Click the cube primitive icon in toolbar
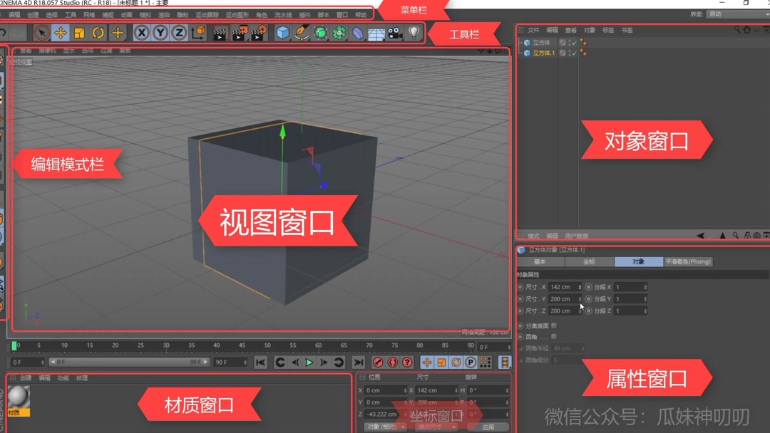Image resolution: width=770 pixels, height=433 pixels. (x=282, y=33)
